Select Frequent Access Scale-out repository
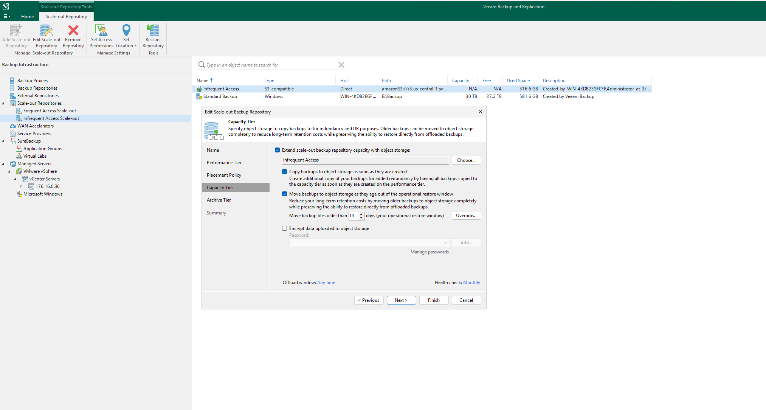This screenshot has height=410, width=766. point(50,111)
